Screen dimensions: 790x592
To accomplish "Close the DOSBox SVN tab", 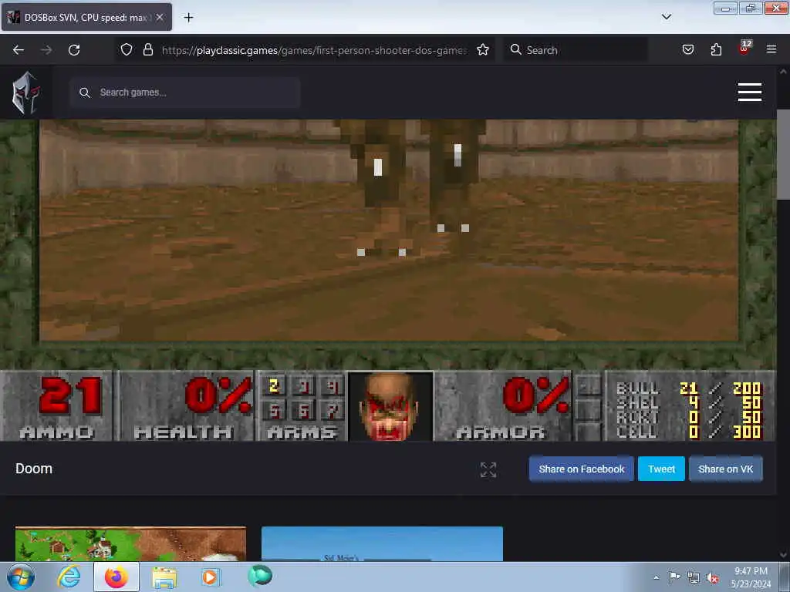I will click(160, 17).
